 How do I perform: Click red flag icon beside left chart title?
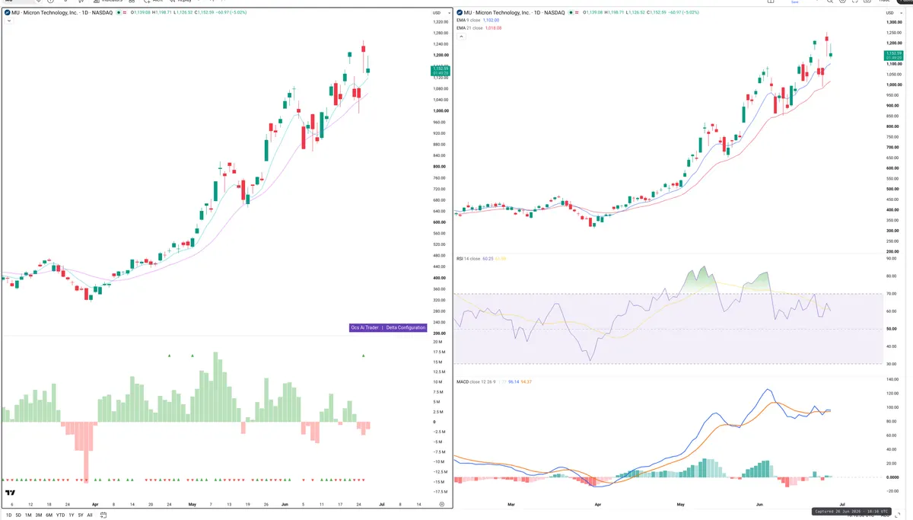(x=125, y=12)
